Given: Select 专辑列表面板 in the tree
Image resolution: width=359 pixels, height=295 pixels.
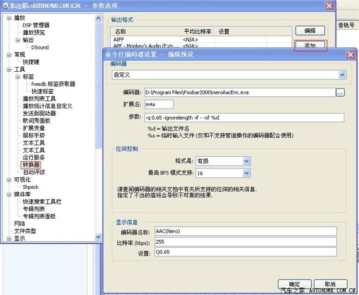Looking at the screenshot, I should click(39, 216).
